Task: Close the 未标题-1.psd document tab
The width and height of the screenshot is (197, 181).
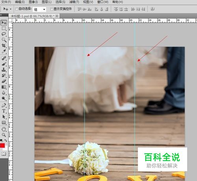Action: coord(57,16)
